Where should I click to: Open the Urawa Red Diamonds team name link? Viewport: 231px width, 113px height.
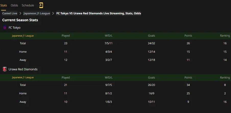(x=23, y=69)
